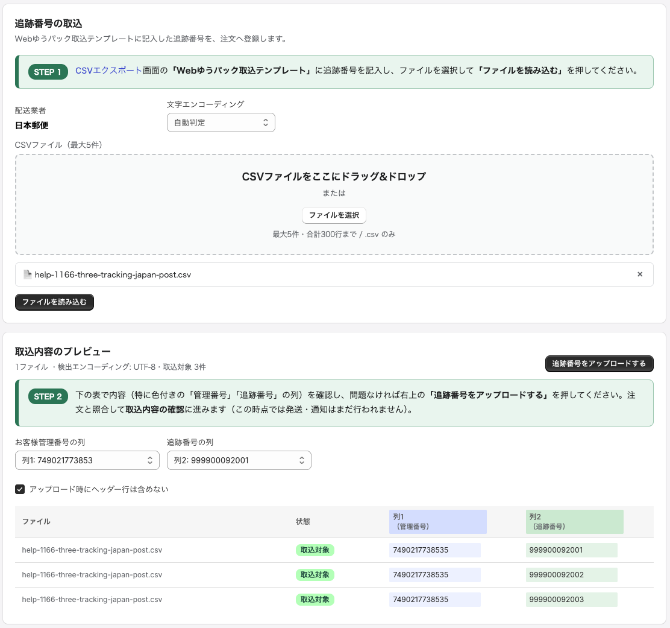This screenshot has height=628, width=670.
Task: Click the file name in the 999900092002 row
Action: click(x=92, y=575)
